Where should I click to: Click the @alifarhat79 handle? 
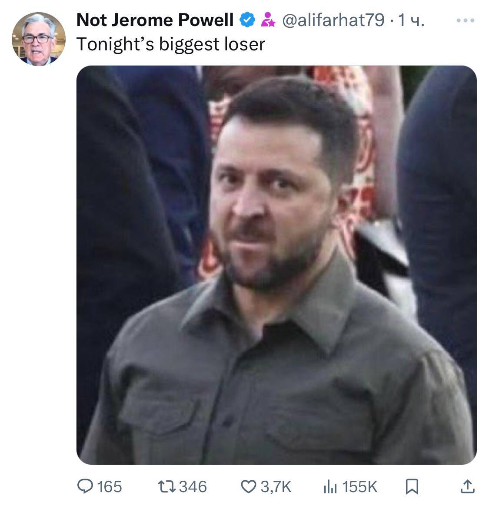[333, 20]
